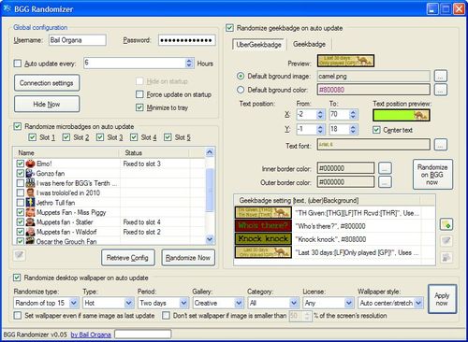Click the Waldorf microbadge icon
This screenshot has width=468, height=342.
tap(30, 232)
